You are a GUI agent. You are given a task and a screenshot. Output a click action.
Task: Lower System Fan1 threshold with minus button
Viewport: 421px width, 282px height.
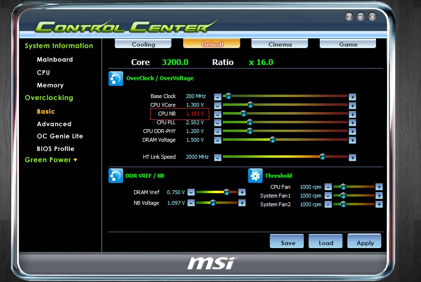328,196
